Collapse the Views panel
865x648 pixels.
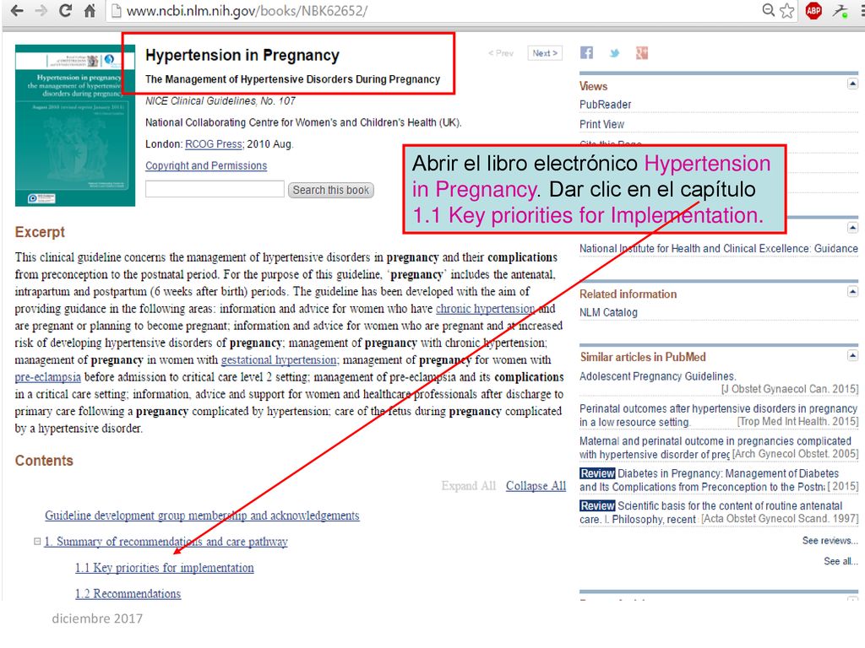(852, 84)
